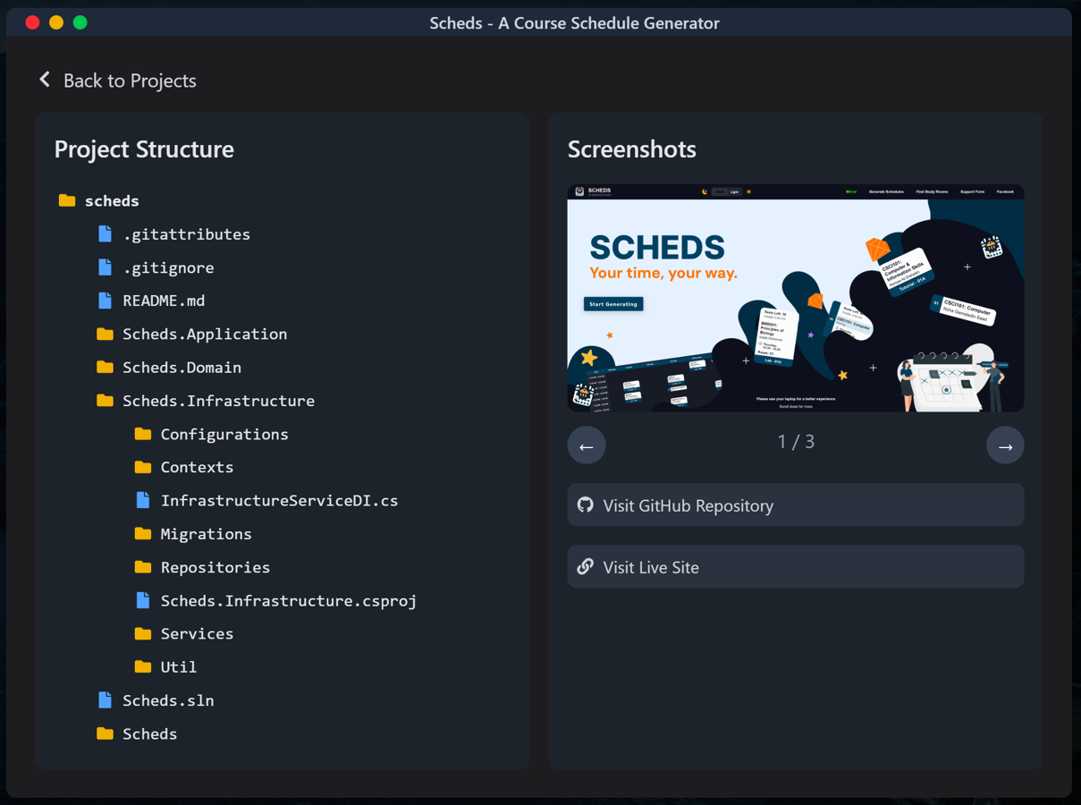The image size is (1081, 805).
Task: Select InfrastructureServiceDI.cs file
Action: coord(266,501)
